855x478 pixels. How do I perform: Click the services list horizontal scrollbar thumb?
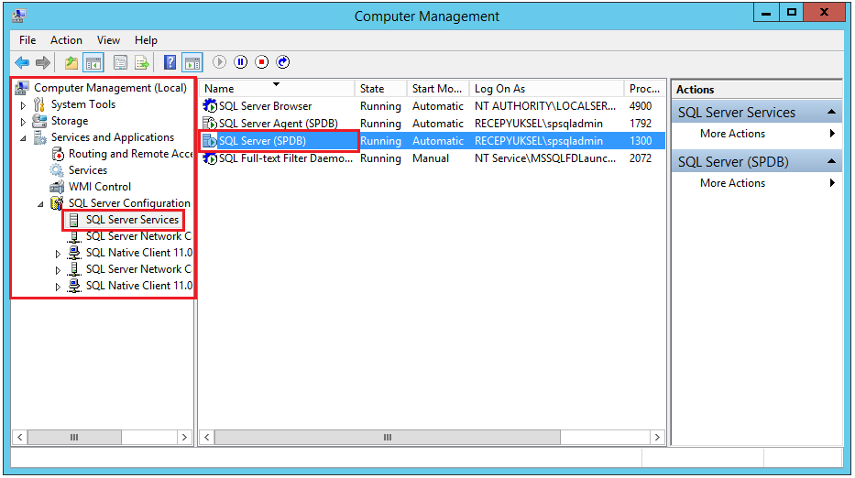(x=387, y=437)
